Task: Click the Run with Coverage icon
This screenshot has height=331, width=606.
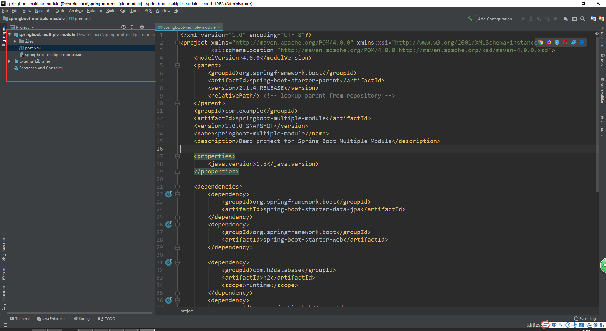Action: tap(539, 19)
